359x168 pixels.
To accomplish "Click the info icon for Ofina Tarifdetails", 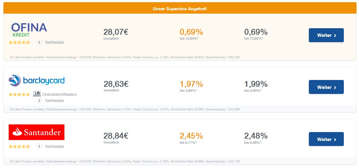I will pos(39,42).
